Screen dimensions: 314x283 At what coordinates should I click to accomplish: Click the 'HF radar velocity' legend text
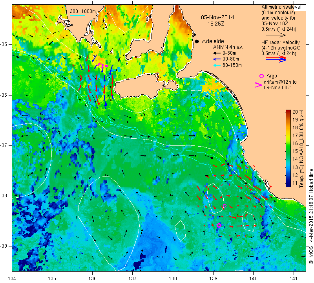[x=281, y=42]
